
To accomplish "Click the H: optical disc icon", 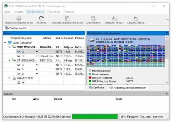I will point(19,82).
